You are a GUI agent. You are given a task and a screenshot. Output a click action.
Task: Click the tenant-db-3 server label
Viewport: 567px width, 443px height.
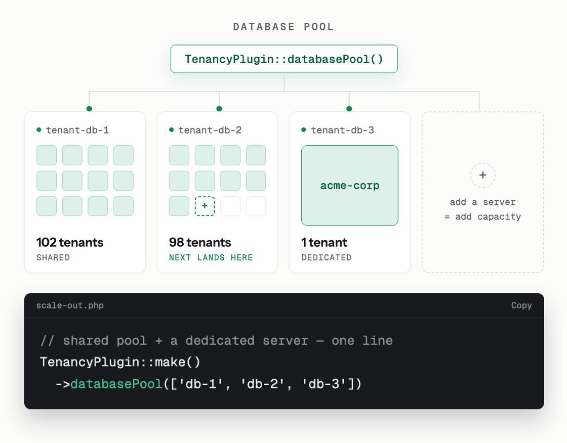[x=342, y=130]
